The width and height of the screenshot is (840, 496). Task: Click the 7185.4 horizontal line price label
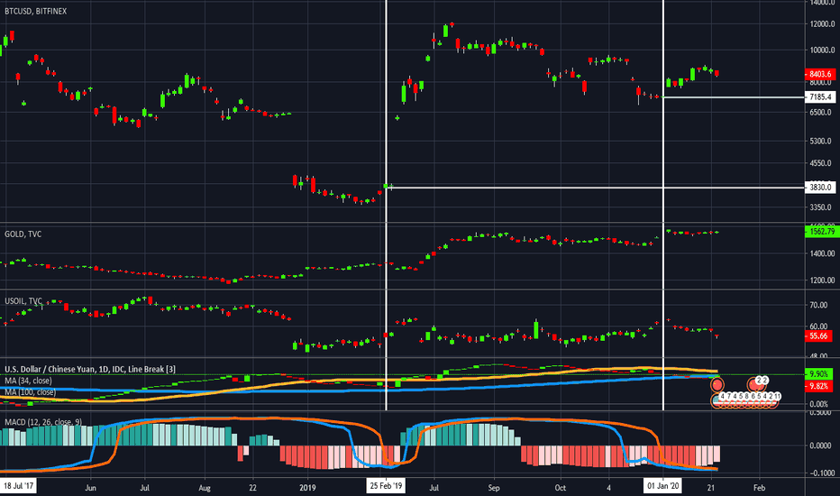click(819, 97)
